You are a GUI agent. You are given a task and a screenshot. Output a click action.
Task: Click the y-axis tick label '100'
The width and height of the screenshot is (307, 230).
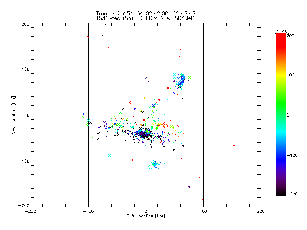[x=25, y=69]
